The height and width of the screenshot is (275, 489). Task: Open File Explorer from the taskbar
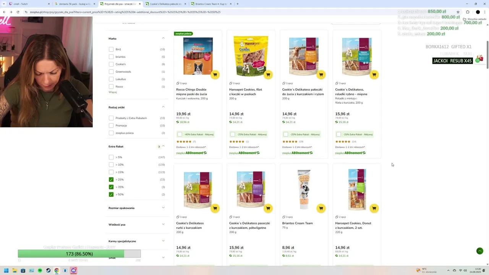tap(15, 270)
